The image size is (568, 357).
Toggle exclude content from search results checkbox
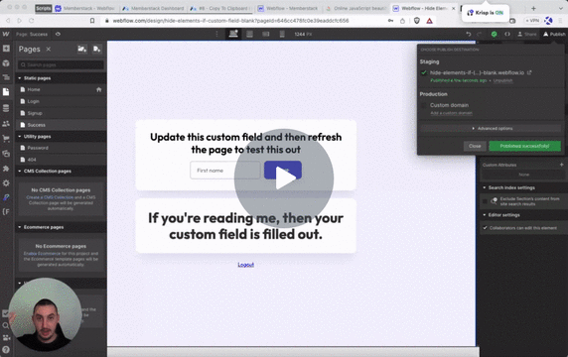(485, 201)
